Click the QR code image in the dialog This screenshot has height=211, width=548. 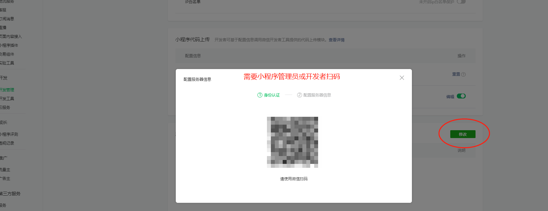click(293, 142)
